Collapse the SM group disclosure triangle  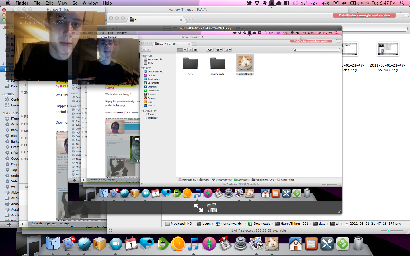(x=22, y=92)
